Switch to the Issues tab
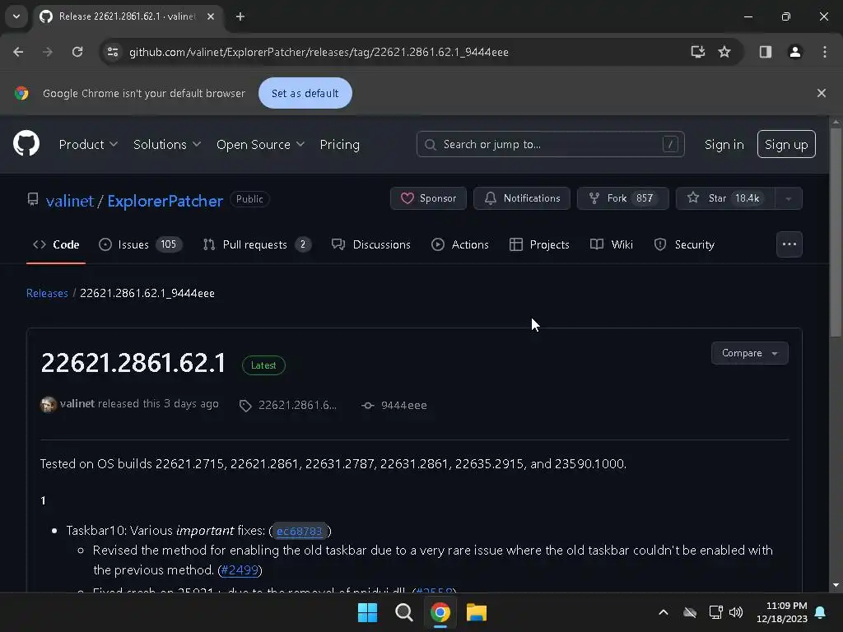Image resolution: width=843 pixels, height=632 pixels. (140, 244)
